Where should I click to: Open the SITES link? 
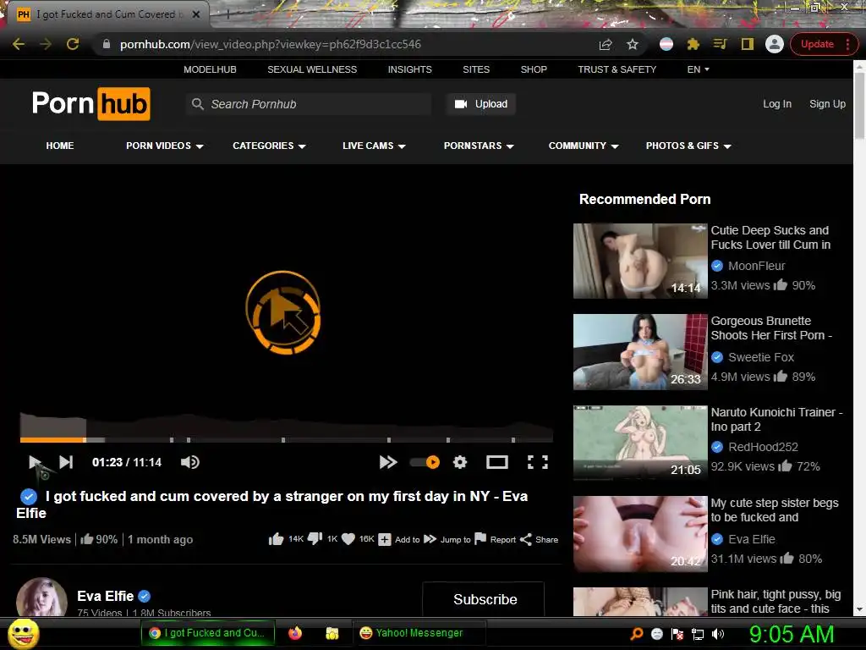point(476,69)
